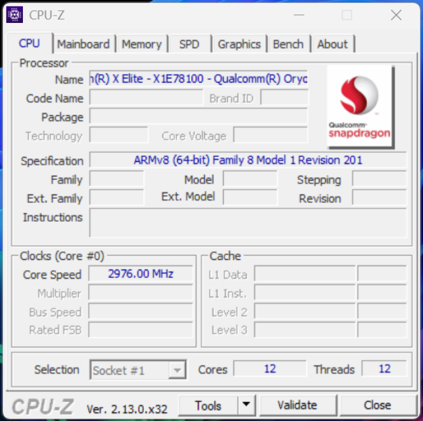
Task: Go to the Graphics tab
Action: (x=239, y=44)
